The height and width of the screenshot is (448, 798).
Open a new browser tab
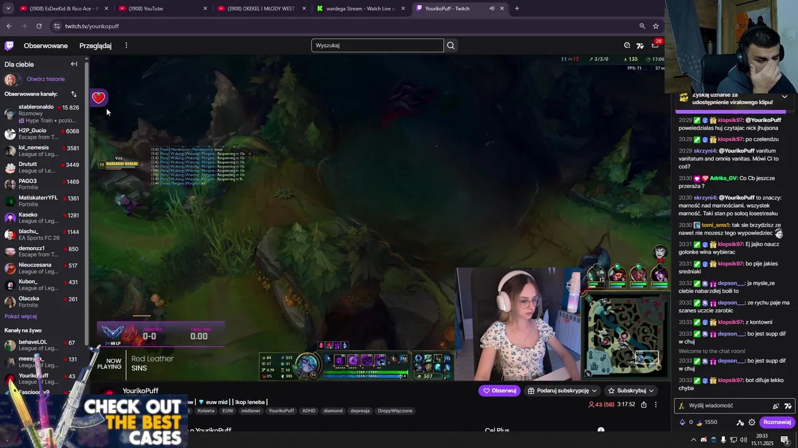click(517, 9)
